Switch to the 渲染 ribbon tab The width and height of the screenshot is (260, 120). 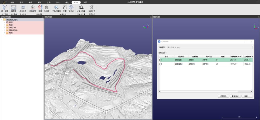pyautogui.click(x=21, y=2)
